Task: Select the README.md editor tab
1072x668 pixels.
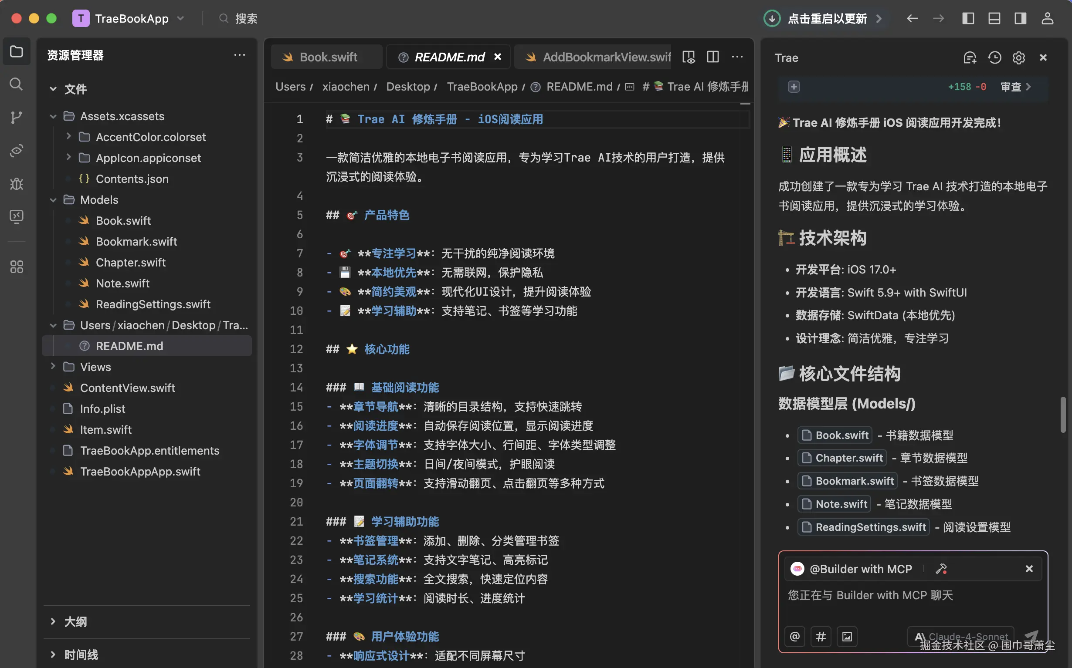Action: 449,57
